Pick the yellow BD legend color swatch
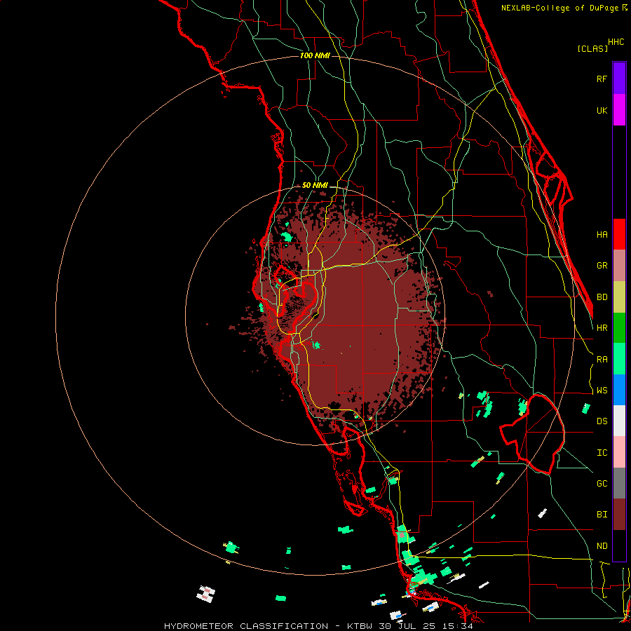 click(619, 297)
